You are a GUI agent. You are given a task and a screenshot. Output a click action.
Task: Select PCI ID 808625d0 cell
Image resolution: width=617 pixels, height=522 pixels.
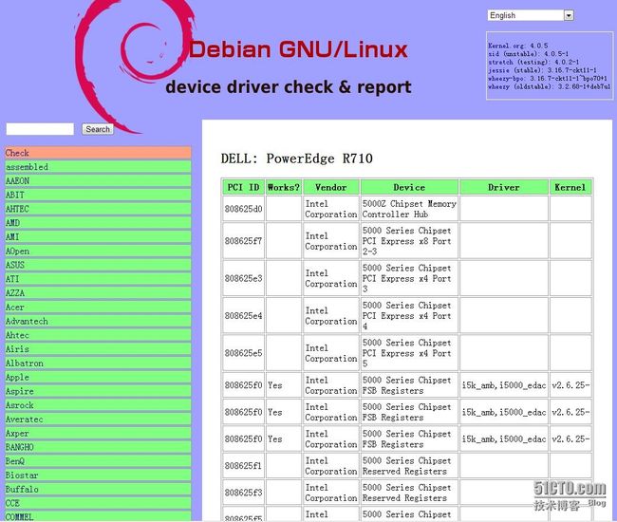click(243, 209)
